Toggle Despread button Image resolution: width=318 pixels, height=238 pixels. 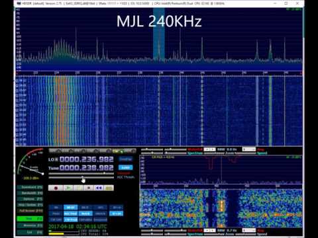(x=100, y=219)
